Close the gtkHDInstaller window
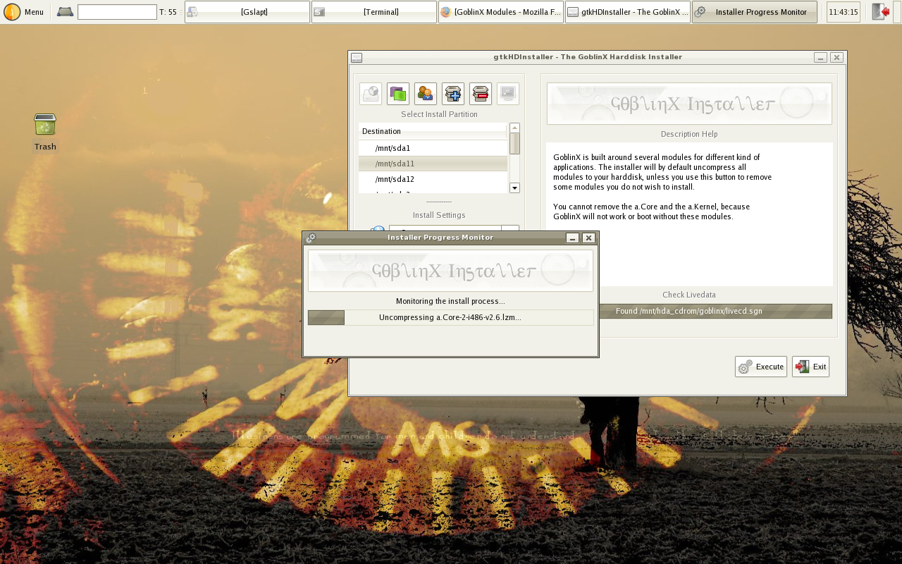This screenshot has width=902, height=564. point(836,57)
